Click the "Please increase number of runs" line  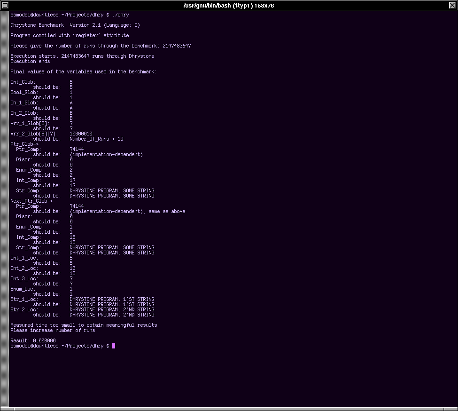[x=53, y=331]
